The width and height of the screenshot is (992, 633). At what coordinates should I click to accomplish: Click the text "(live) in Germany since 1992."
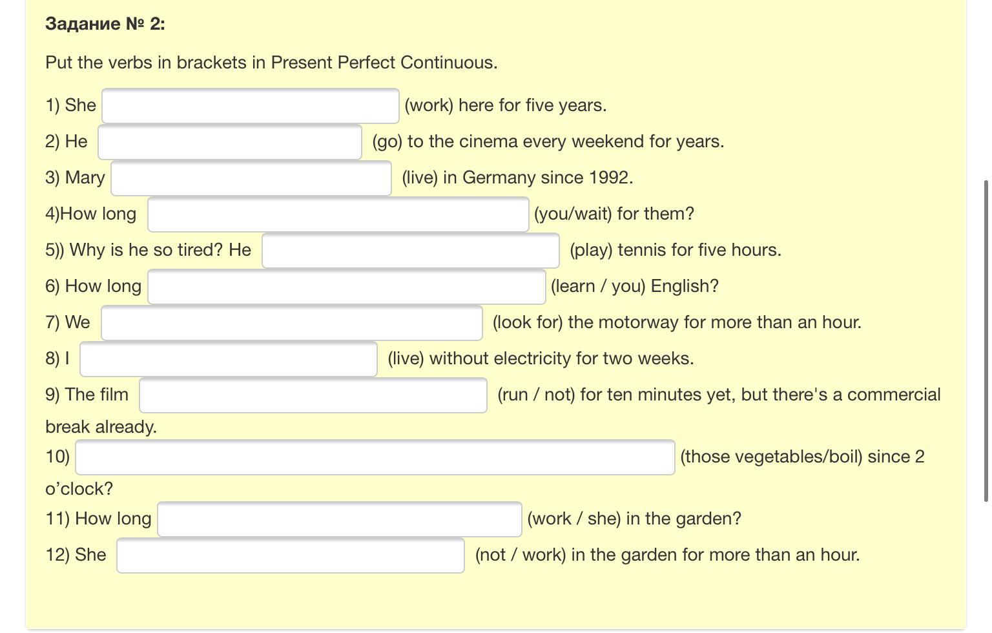[517, 178]
